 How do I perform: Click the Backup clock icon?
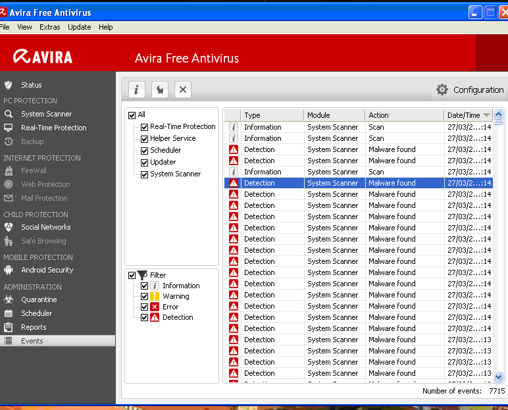point(9,141)
